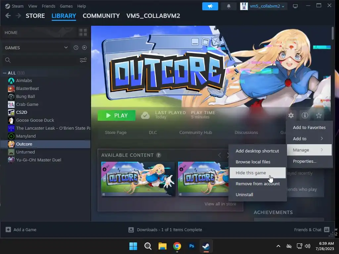Image resolution: width=339 pixels, height=254 pixels.
Task: Click the first Outcore DLC thumbnail
Action: pos(138,179)
